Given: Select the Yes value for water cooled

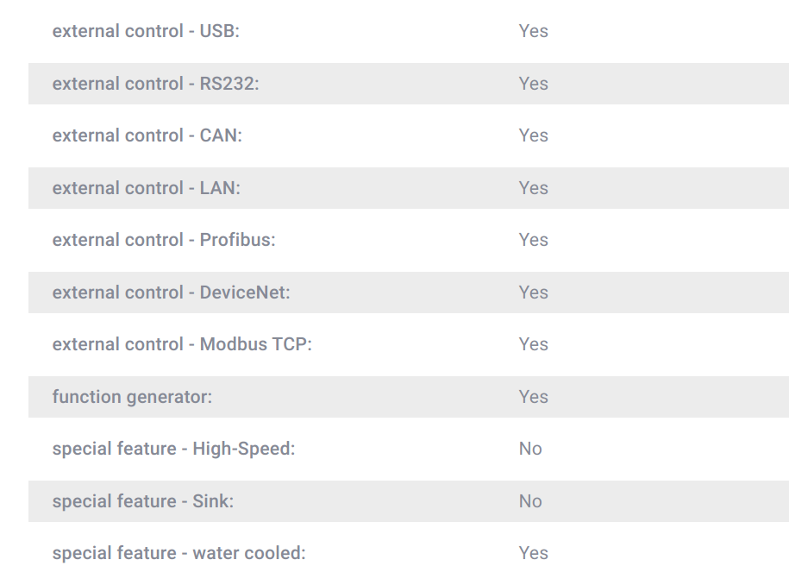Looking at the screenshot, I should pos(534,553).
